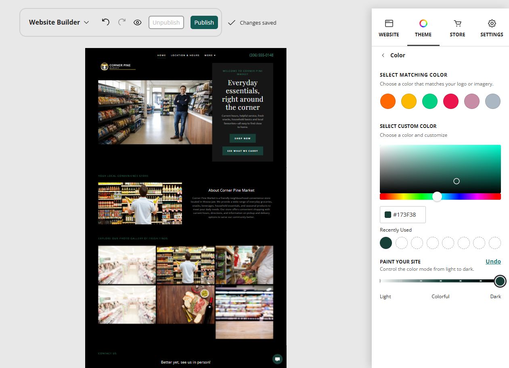Image resolution: width=509 pixels, height=368 pixels.
Task: Click the Unpublish button
Action: tap(166, 23)
